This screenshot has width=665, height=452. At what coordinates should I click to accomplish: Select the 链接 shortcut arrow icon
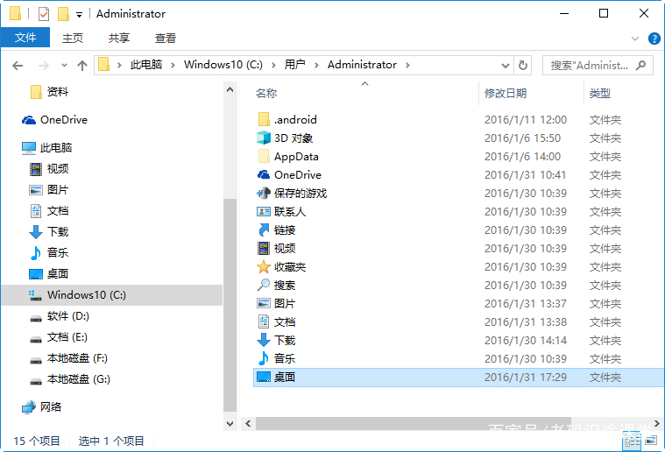[x=264, y=230]
